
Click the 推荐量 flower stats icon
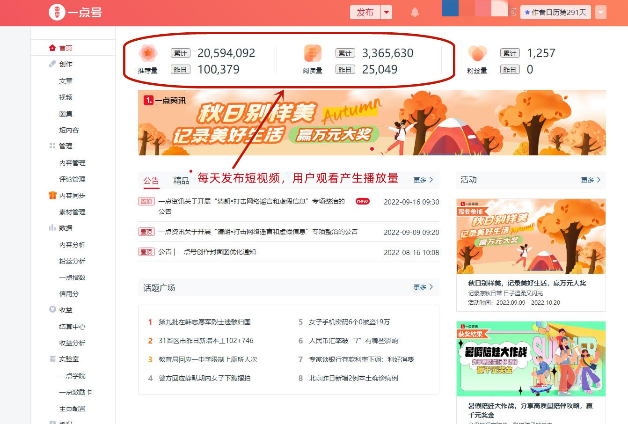tap(148, 54)
